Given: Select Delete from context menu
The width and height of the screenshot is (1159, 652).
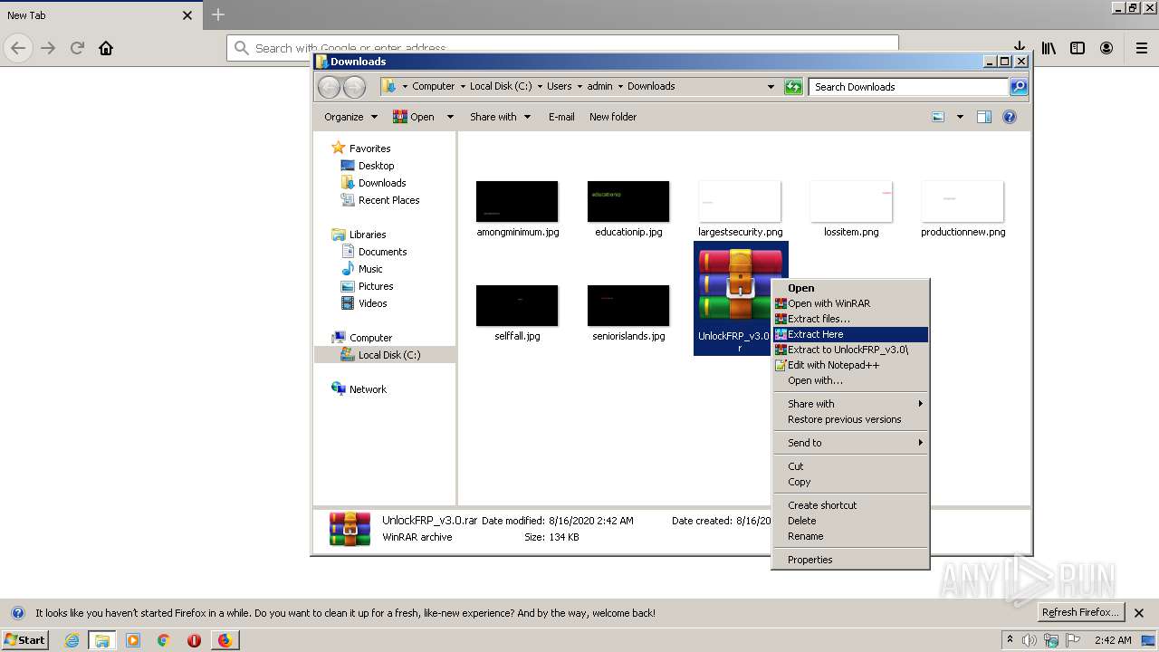Looking at the screenshot, I should click(x=849, y=521).
